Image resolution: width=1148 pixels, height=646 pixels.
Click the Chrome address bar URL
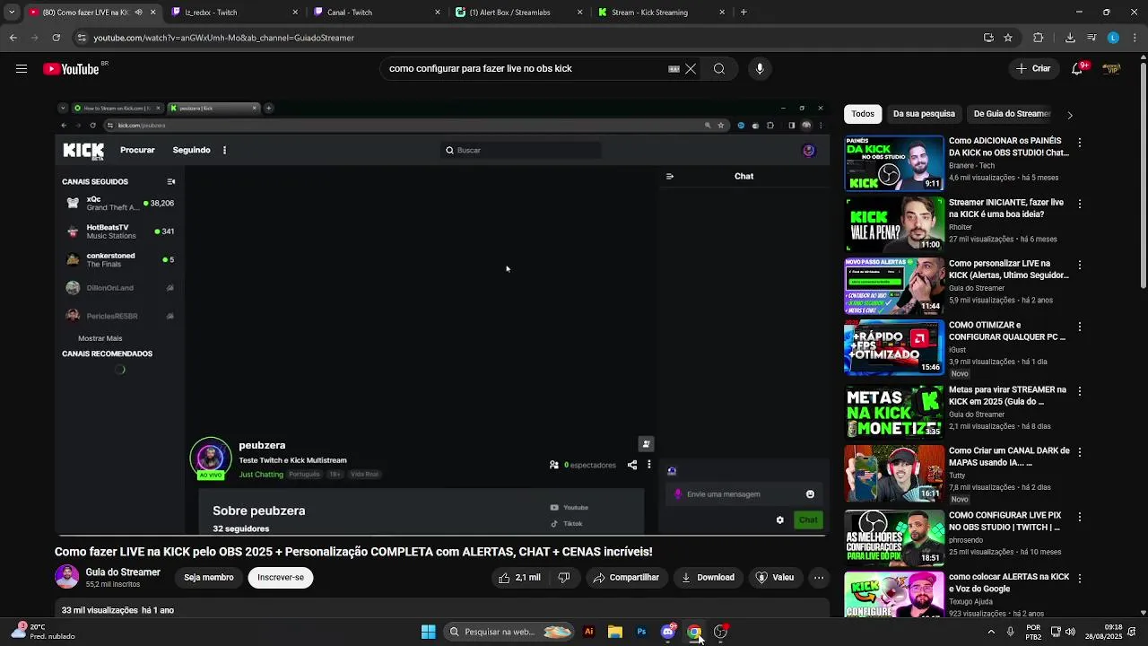click(x=224, y=38)
